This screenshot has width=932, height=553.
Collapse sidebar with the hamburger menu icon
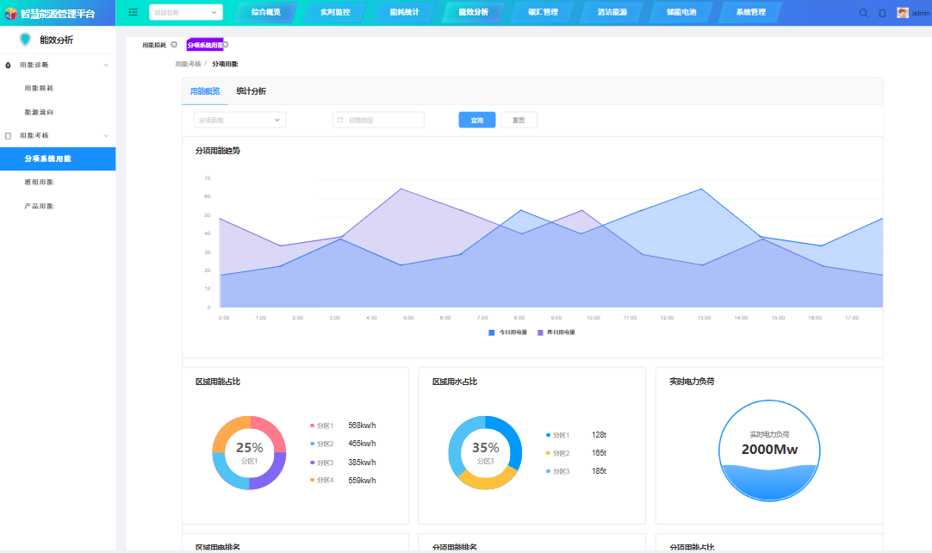point(133,12)
